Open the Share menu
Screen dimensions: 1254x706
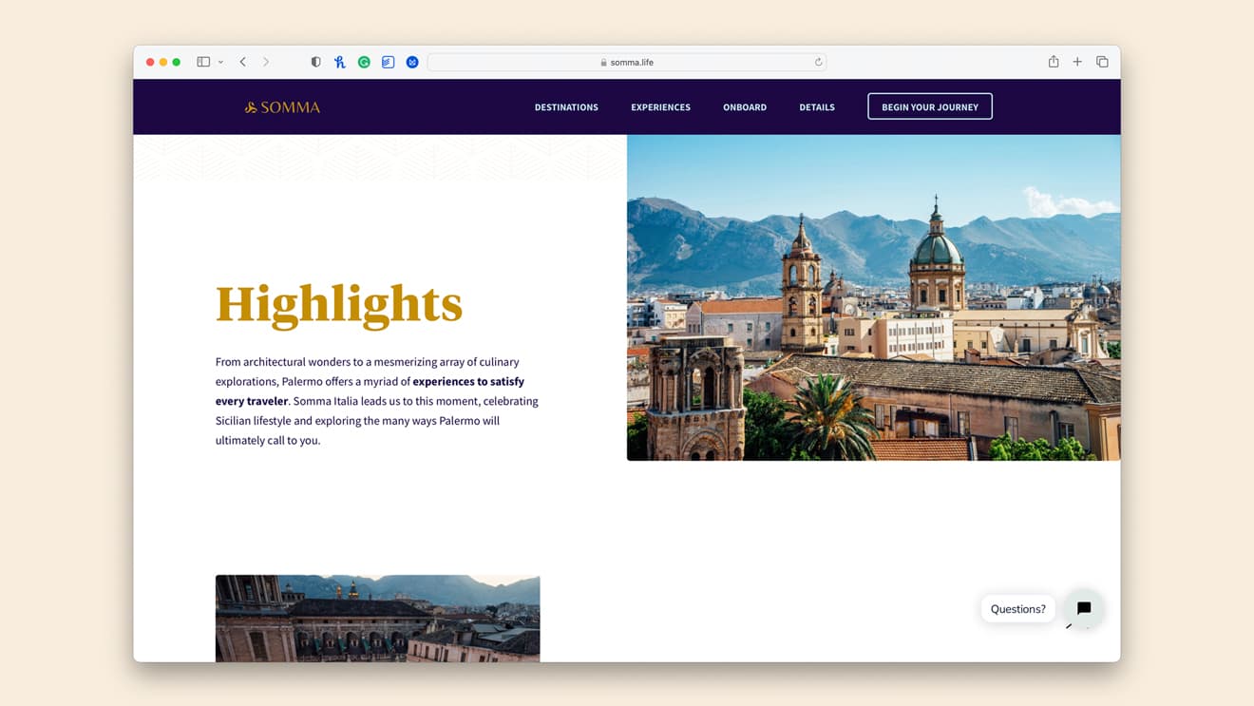tap(1054, 62)
